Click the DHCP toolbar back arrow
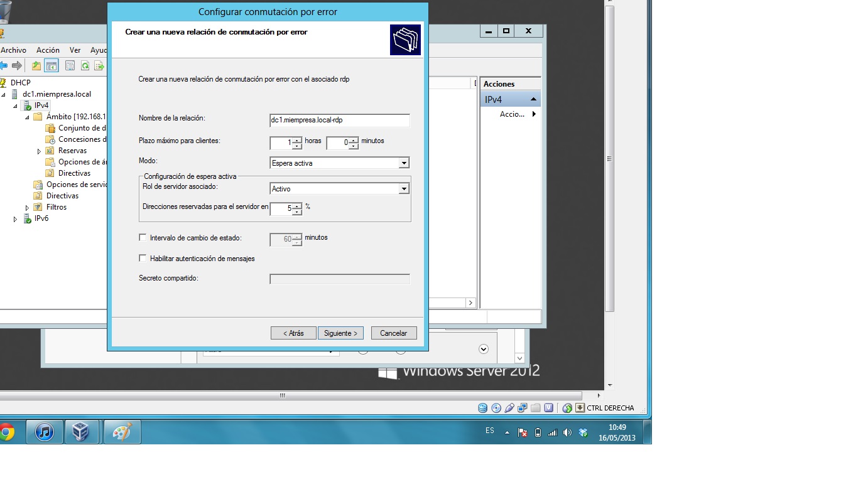 point(4,66)
